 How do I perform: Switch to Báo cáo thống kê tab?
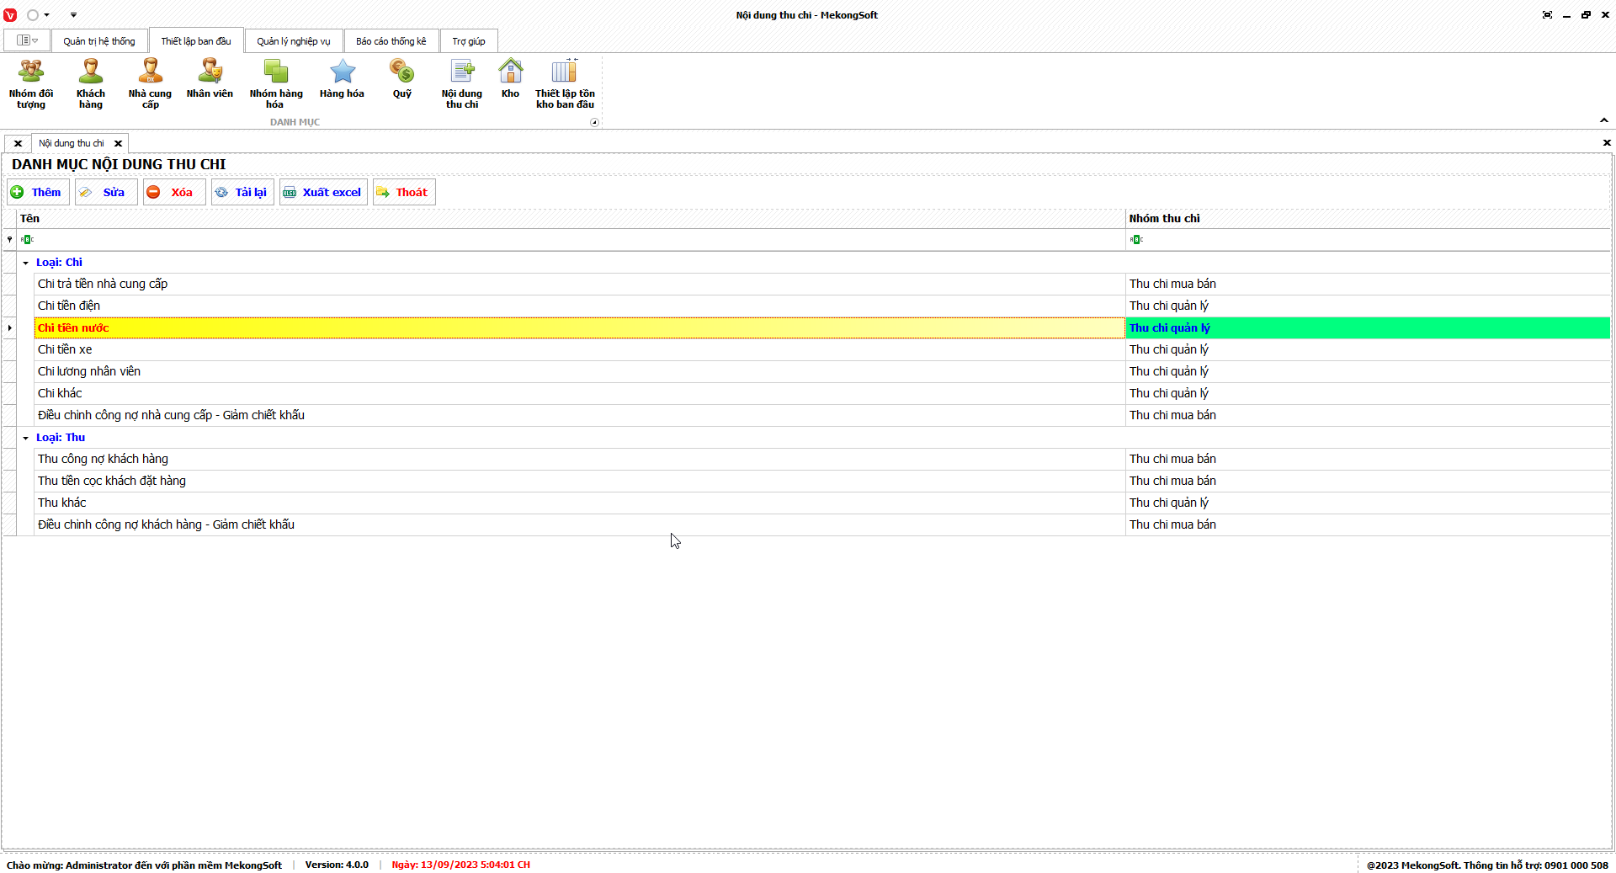coord(391,41)
